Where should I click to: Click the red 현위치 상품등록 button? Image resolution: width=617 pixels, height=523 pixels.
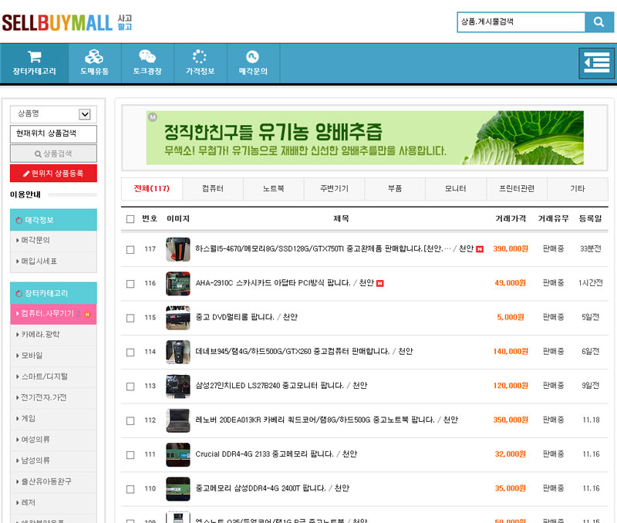pyautogui.click(x=53, y=174)
